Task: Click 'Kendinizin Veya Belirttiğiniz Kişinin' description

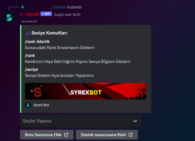Action: [x=78, y=62]
